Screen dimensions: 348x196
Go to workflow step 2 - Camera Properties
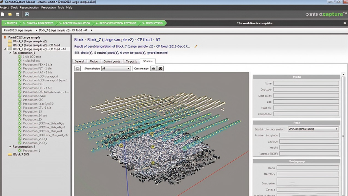[38, 23]
